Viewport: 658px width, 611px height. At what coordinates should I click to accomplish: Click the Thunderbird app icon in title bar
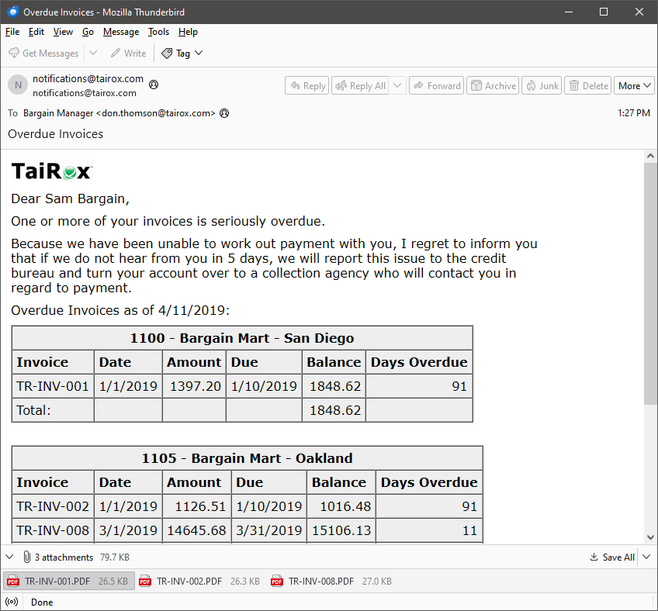pos(13,12)
